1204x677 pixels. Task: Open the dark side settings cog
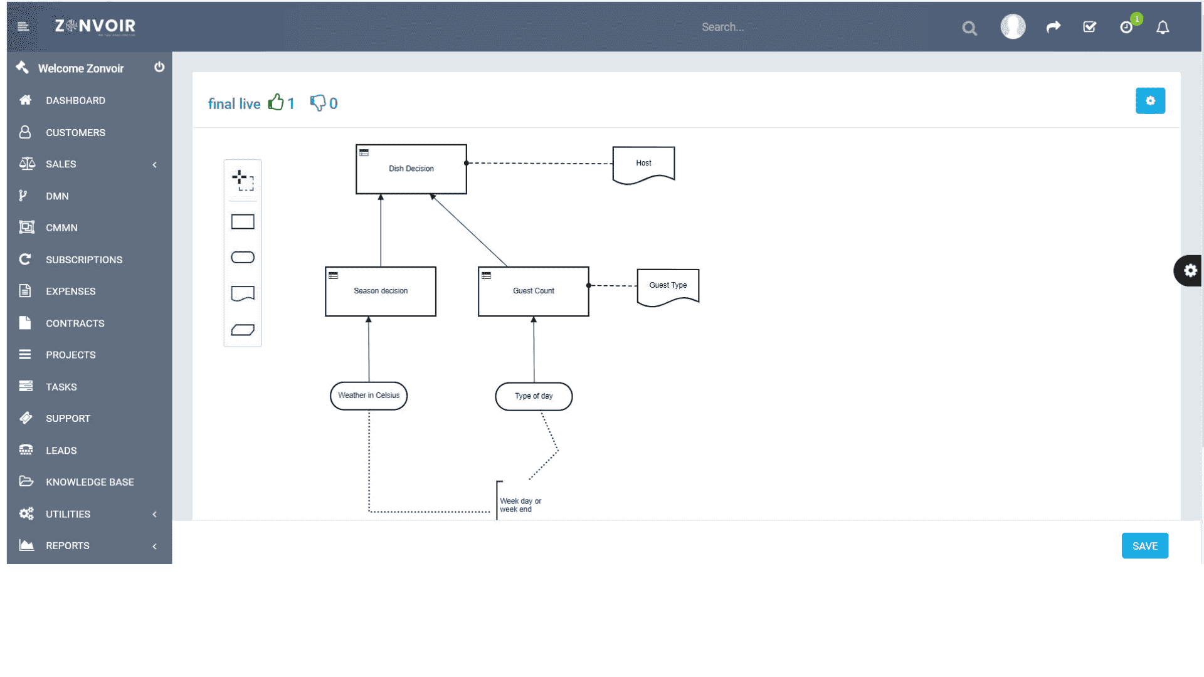pyautogui.click(x=1189, y=271)
